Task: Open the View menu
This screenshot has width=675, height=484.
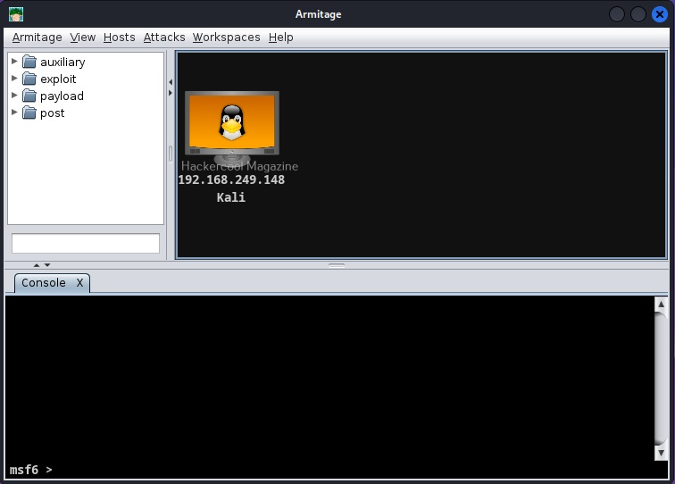Action: [83, 38]
